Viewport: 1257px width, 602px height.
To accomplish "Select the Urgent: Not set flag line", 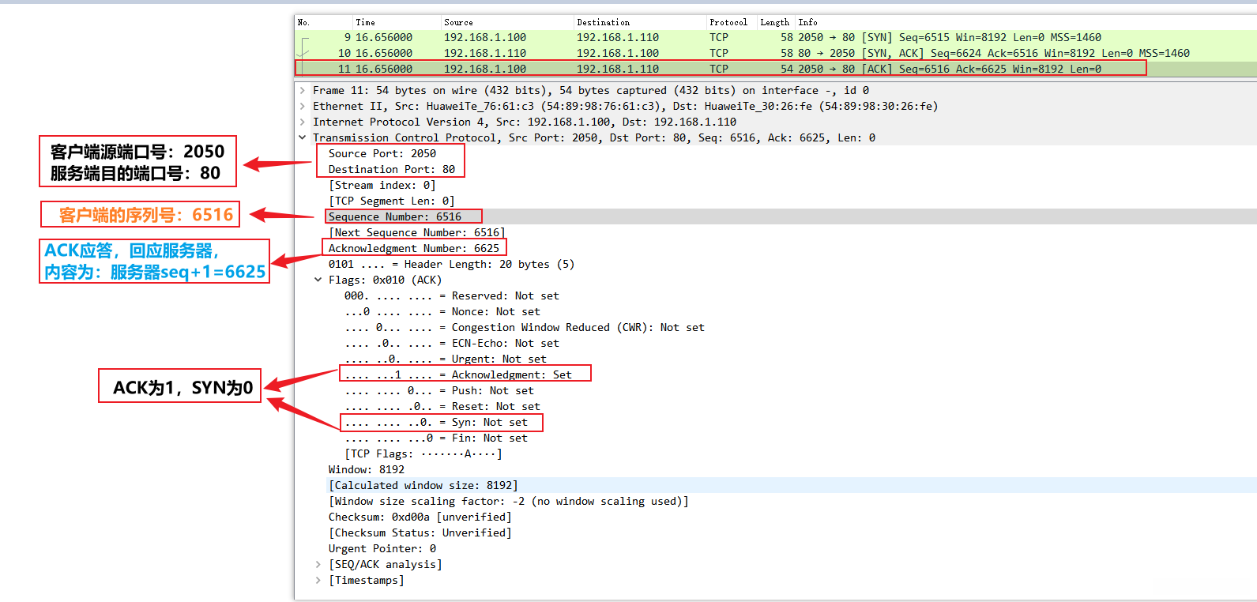I will pyautogui.click(x=446, y=359).
